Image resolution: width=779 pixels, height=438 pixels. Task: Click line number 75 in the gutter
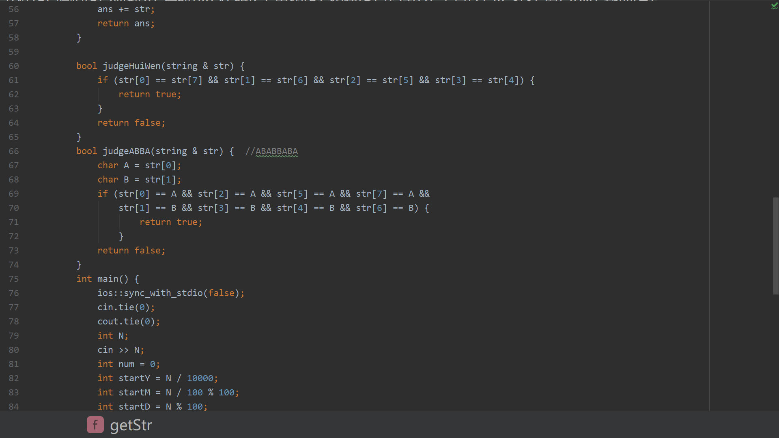click(x=14, y=279)
